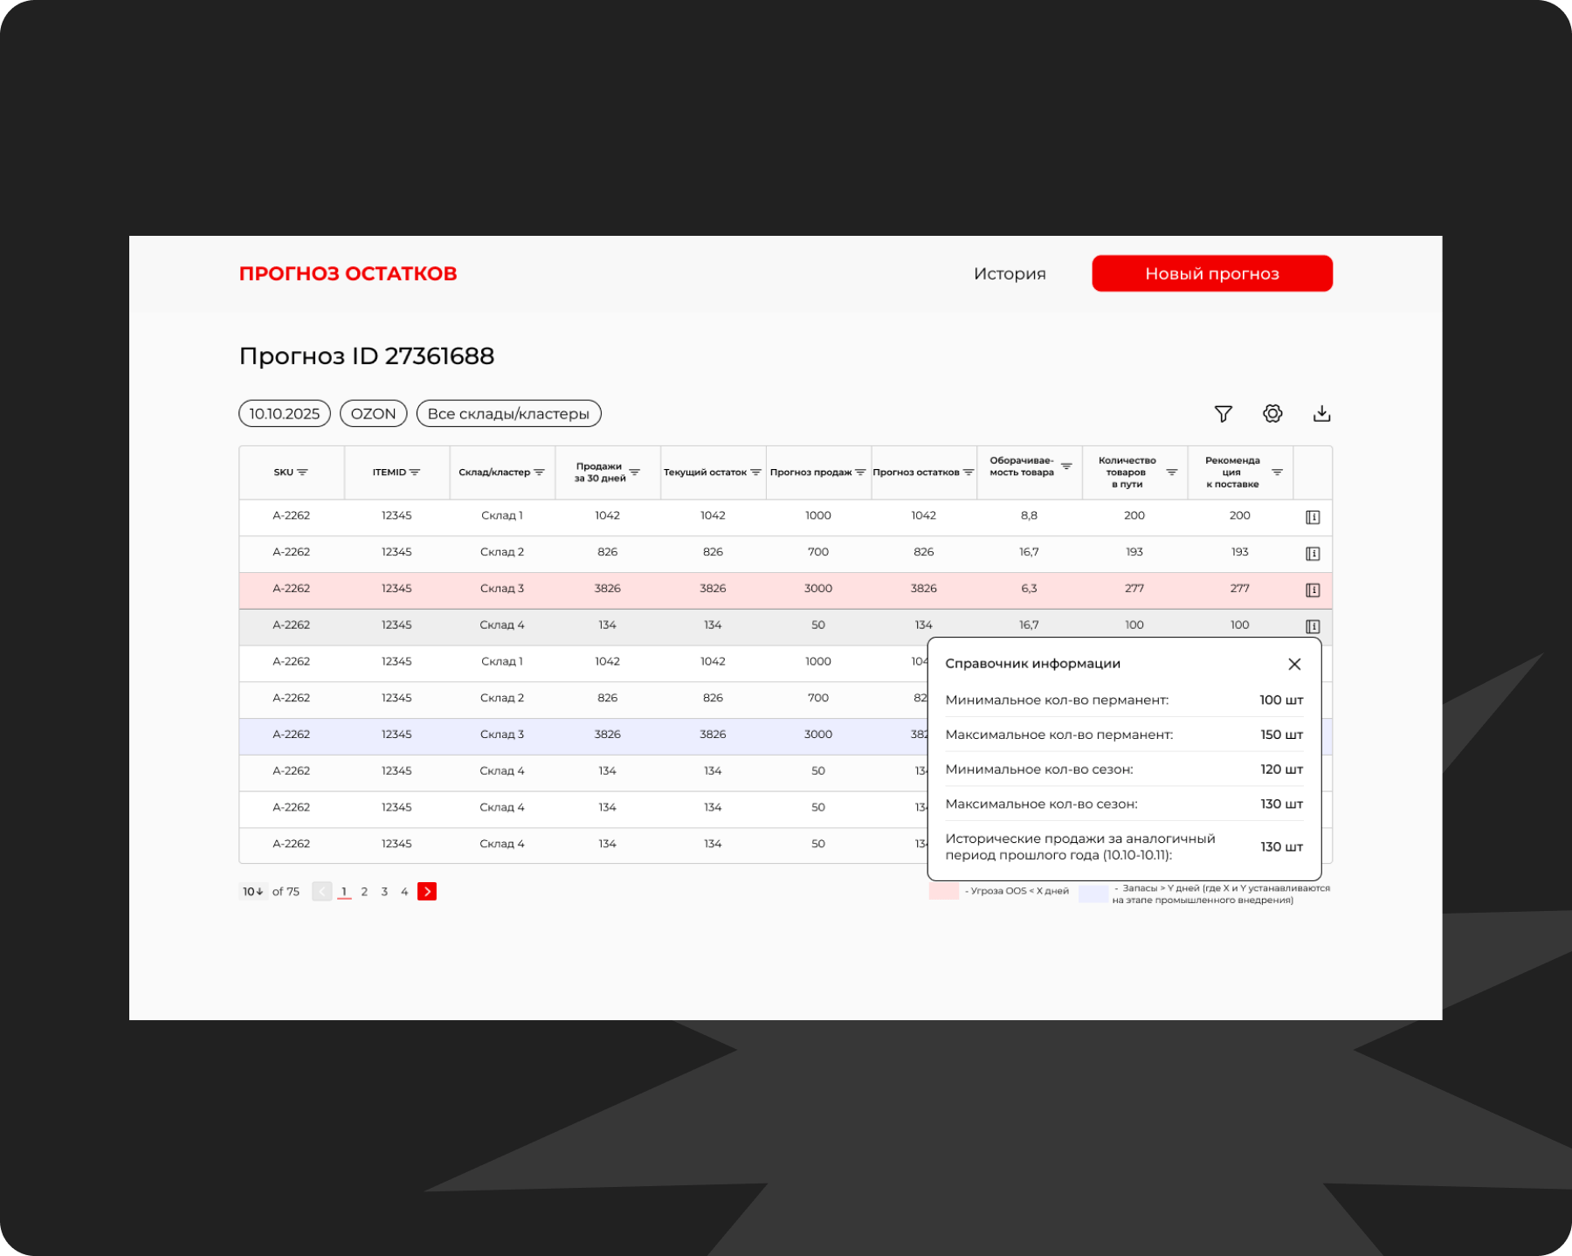Expand the rows-per-page 10 selector
The image size is (1572, 1256).
pos(252,892)
